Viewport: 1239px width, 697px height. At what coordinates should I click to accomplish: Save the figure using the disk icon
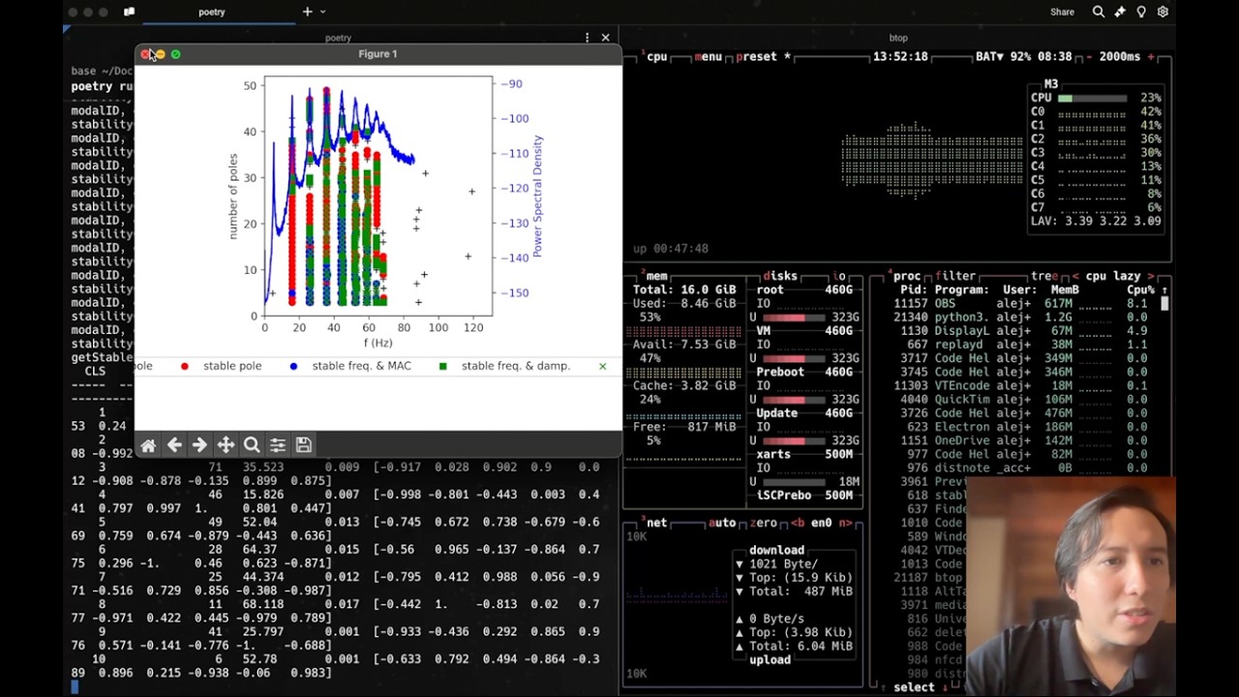[x=303, y=444]
